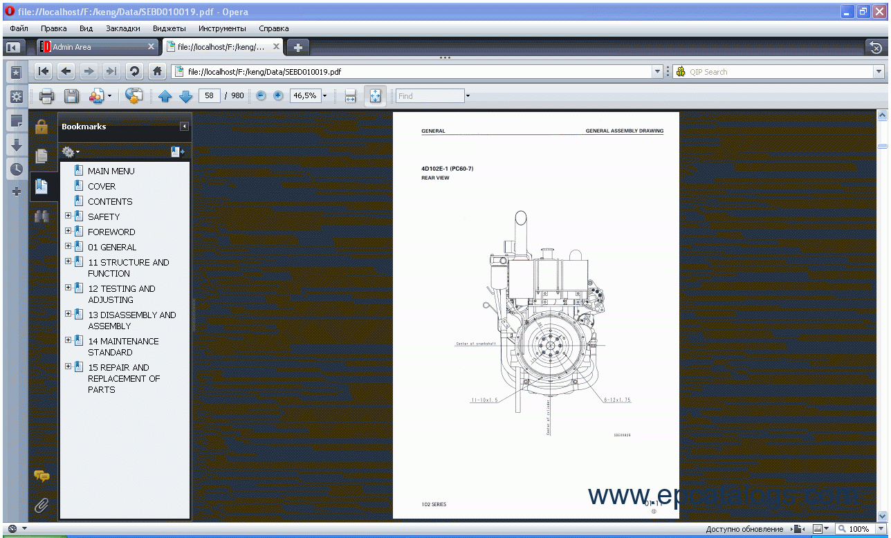Viewport: 891px width, 538px height.
Task: Open the Инструменты menu
Action: coord(222,28)
